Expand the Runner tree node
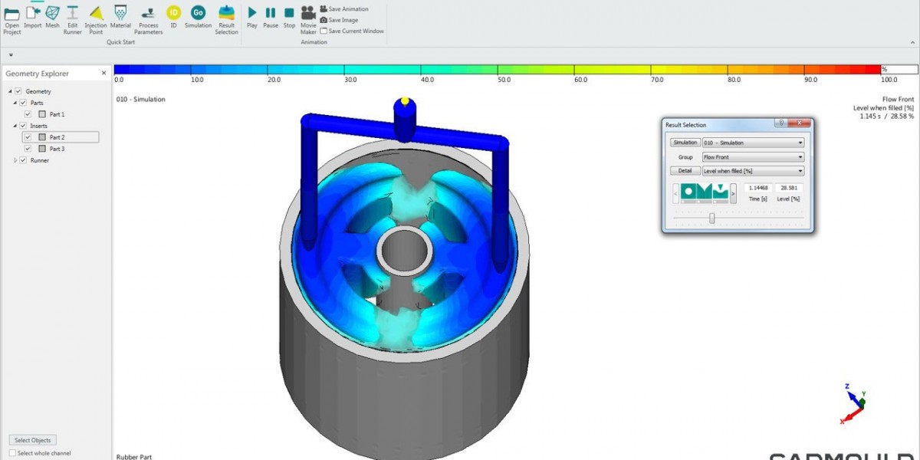Viewport: 920px width, 460px height. [x=15, y=160]
